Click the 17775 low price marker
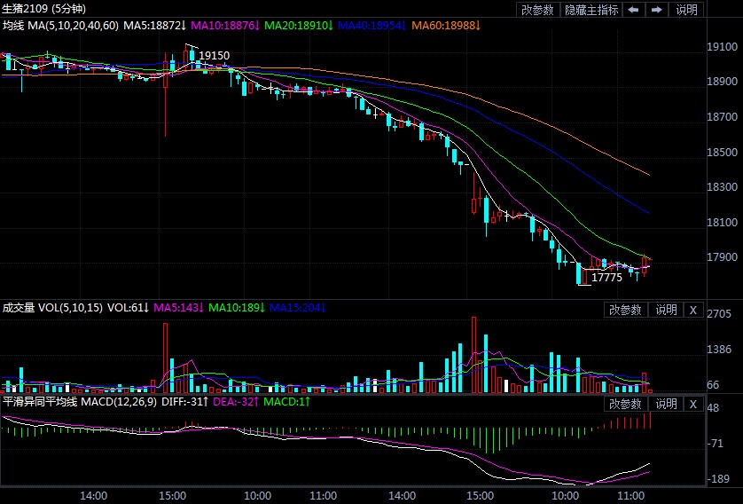Viewport: 743px width, 504px height. [x=607, y=278]
